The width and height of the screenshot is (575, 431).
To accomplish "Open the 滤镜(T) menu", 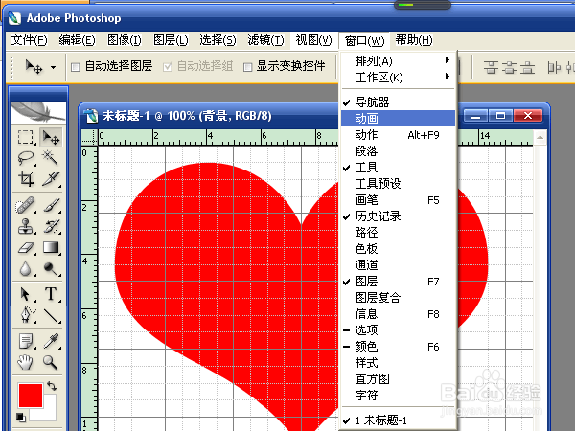I will [265, 40].
